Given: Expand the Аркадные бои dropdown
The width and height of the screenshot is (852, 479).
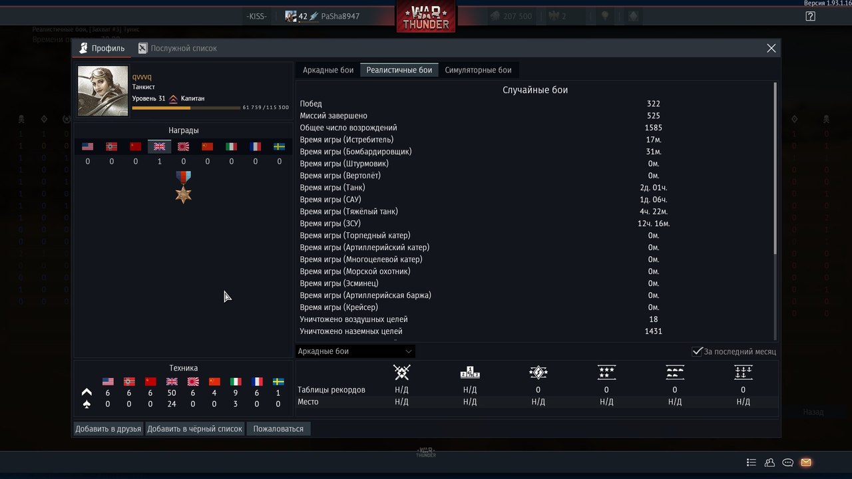Looking at the screenshot, I should pos(355,351).
